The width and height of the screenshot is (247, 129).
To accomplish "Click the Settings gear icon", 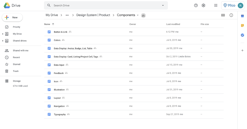I will pos(203,5).
